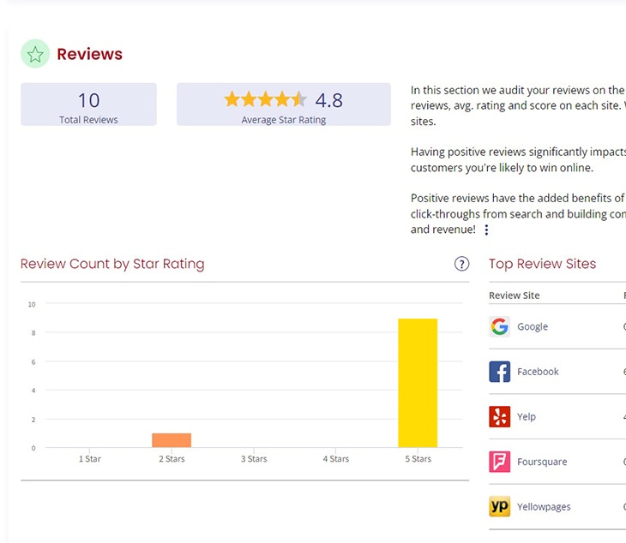Click the Average Star Rating box
This screenshot has width=626, height=543.
283,104
